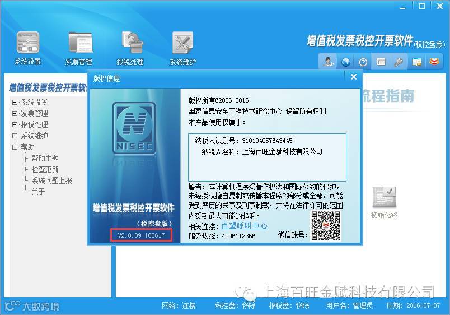Select the 系统维护 tree label
The height and width of the screenshot is (315, 450).
click(35, 136)
